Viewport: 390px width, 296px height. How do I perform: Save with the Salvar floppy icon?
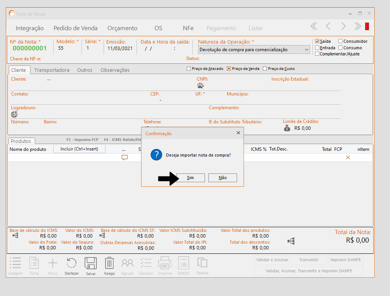91,263
